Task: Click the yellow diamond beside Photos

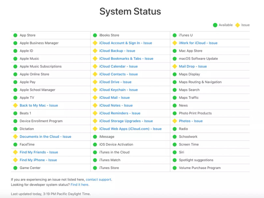Action: click(x=174, y=121)
